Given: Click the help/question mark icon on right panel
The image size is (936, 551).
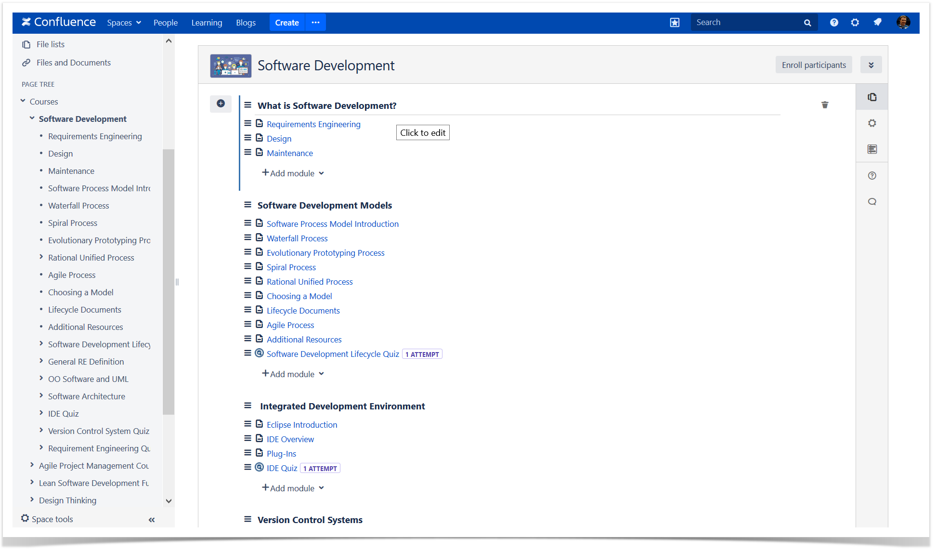Looking at the screenshot, I should click(x=872, y=175).
